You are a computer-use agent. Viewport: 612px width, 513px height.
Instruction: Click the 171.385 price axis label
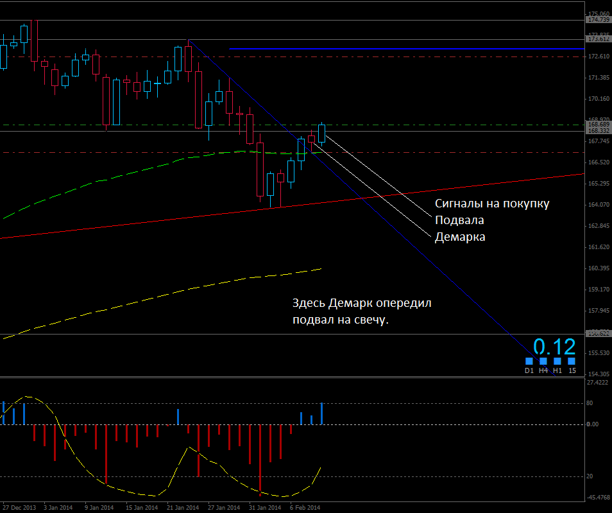pyautogui.click(x=599, y=78)
